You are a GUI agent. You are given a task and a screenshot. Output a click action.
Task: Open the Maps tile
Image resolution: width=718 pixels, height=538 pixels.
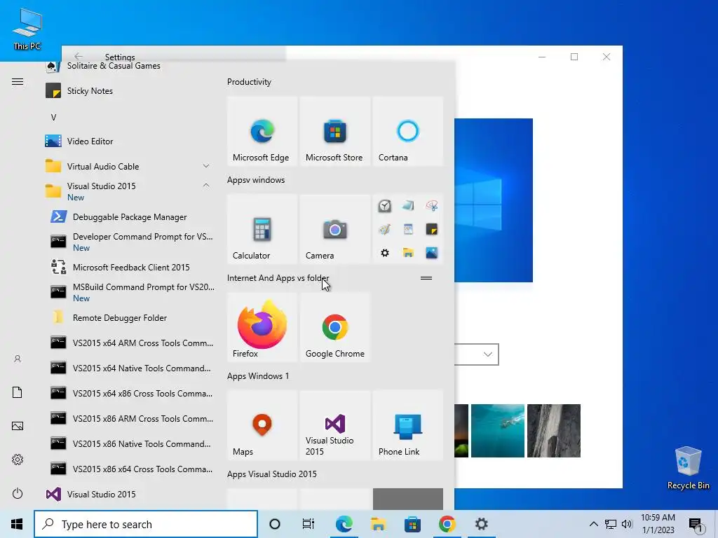(262, 425)
